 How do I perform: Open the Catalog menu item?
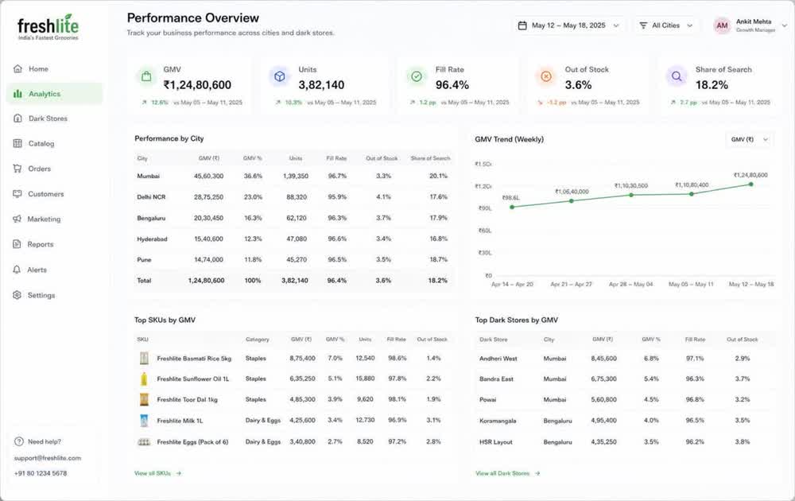click(x=55, y=143)
